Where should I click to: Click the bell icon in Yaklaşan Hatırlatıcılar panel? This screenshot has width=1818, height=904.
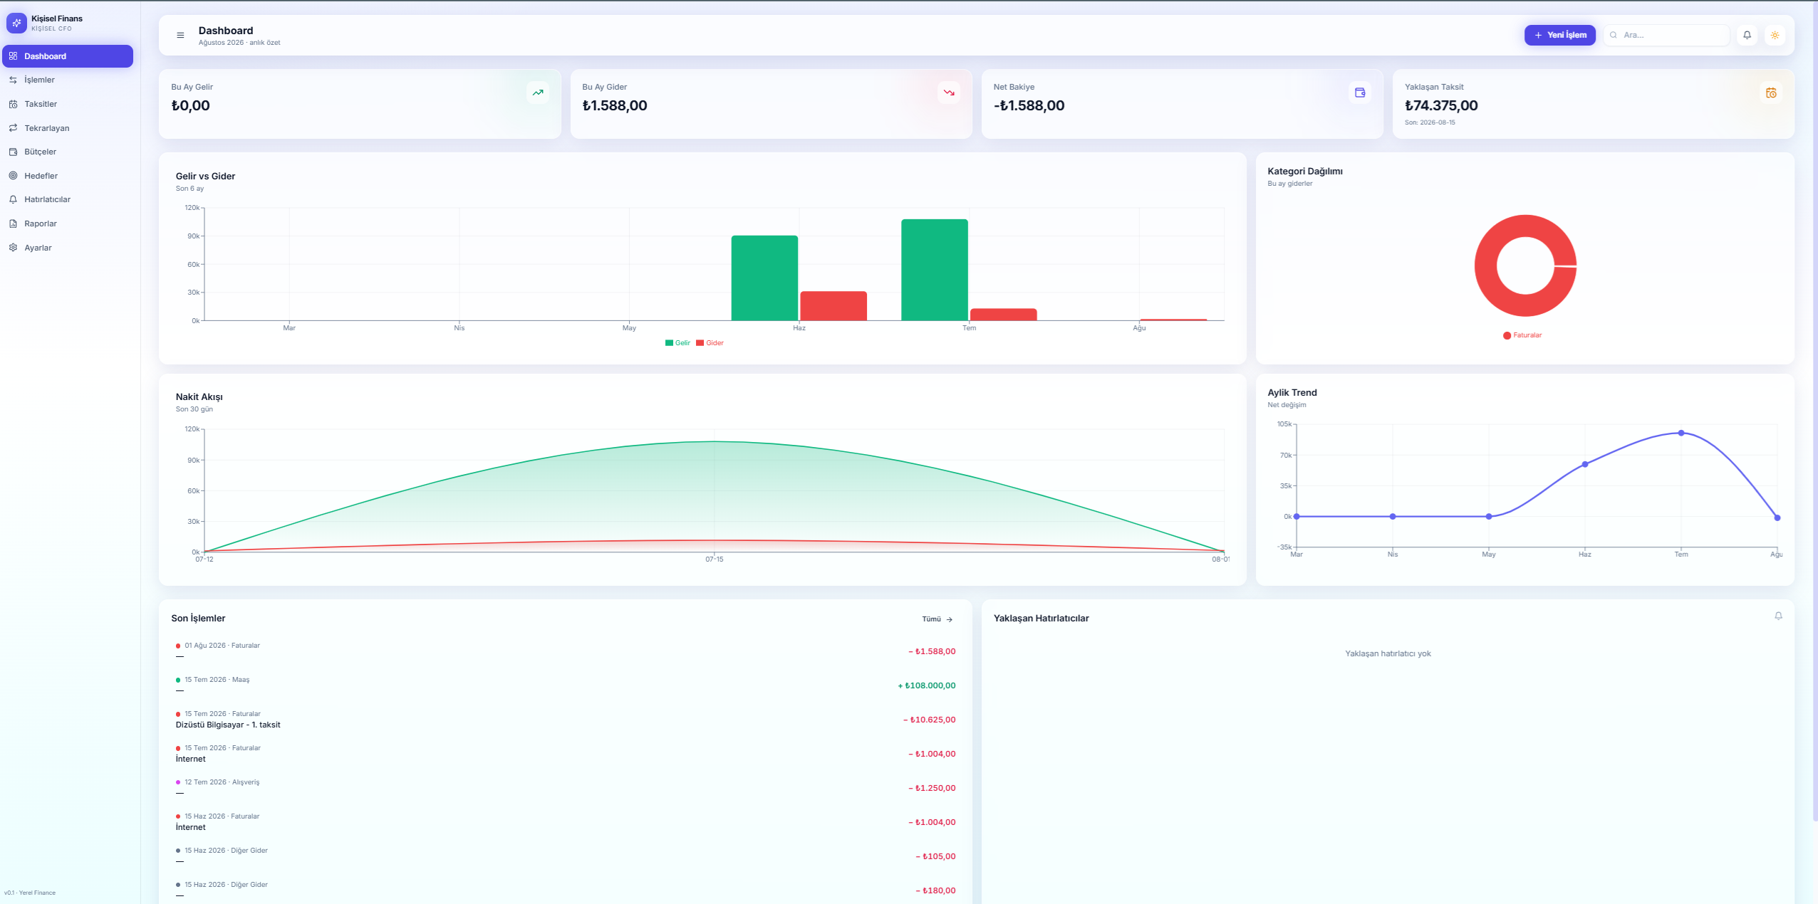pyautogui.click(x=1778, y=616)
